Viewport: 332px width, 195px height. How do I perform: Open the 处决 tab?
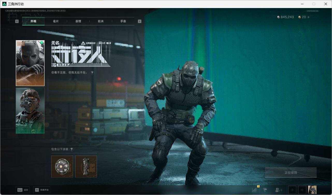pyautogui.click(x=101, y=21)
